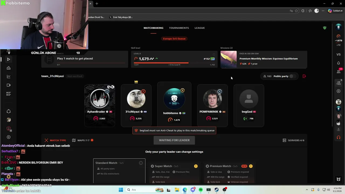This screenshot has width=345, height=194.
Task: Open the play/matchmaking icon in left sidebar
Action: [x=8, y=59]
